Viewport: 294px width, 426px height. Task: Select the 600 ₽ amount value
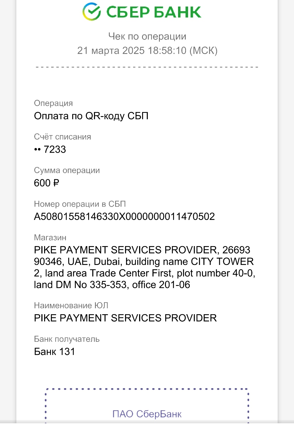[47, 183]
